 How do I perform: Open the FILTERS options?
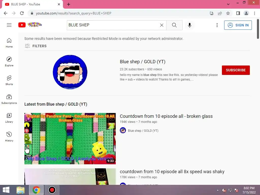pyautogui.click(x=36, y=46)
